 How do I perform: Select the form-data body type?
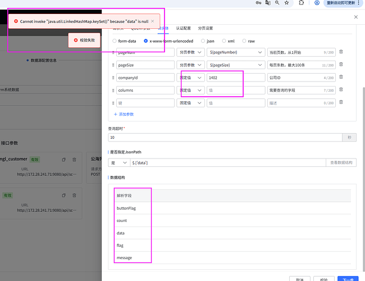pyautogui.click(x=115, y=41)
